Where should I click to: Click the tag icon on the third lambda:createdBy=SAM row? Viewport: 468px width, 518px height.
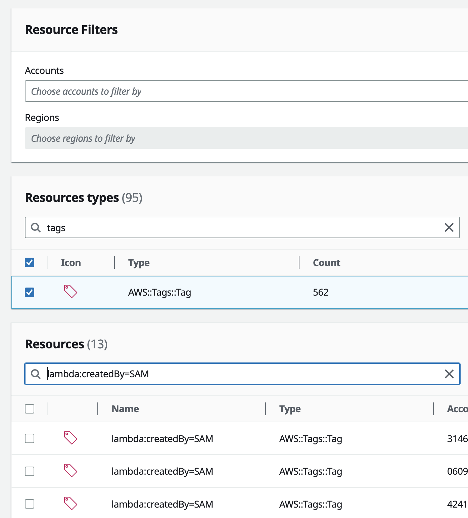pyautogui.click(x=71, y=504)
